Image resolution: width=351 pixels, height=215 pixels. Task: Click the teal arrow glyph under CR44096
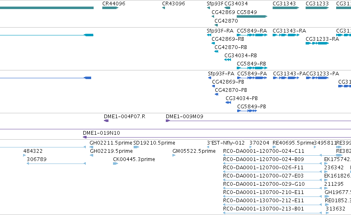point(111,8)
